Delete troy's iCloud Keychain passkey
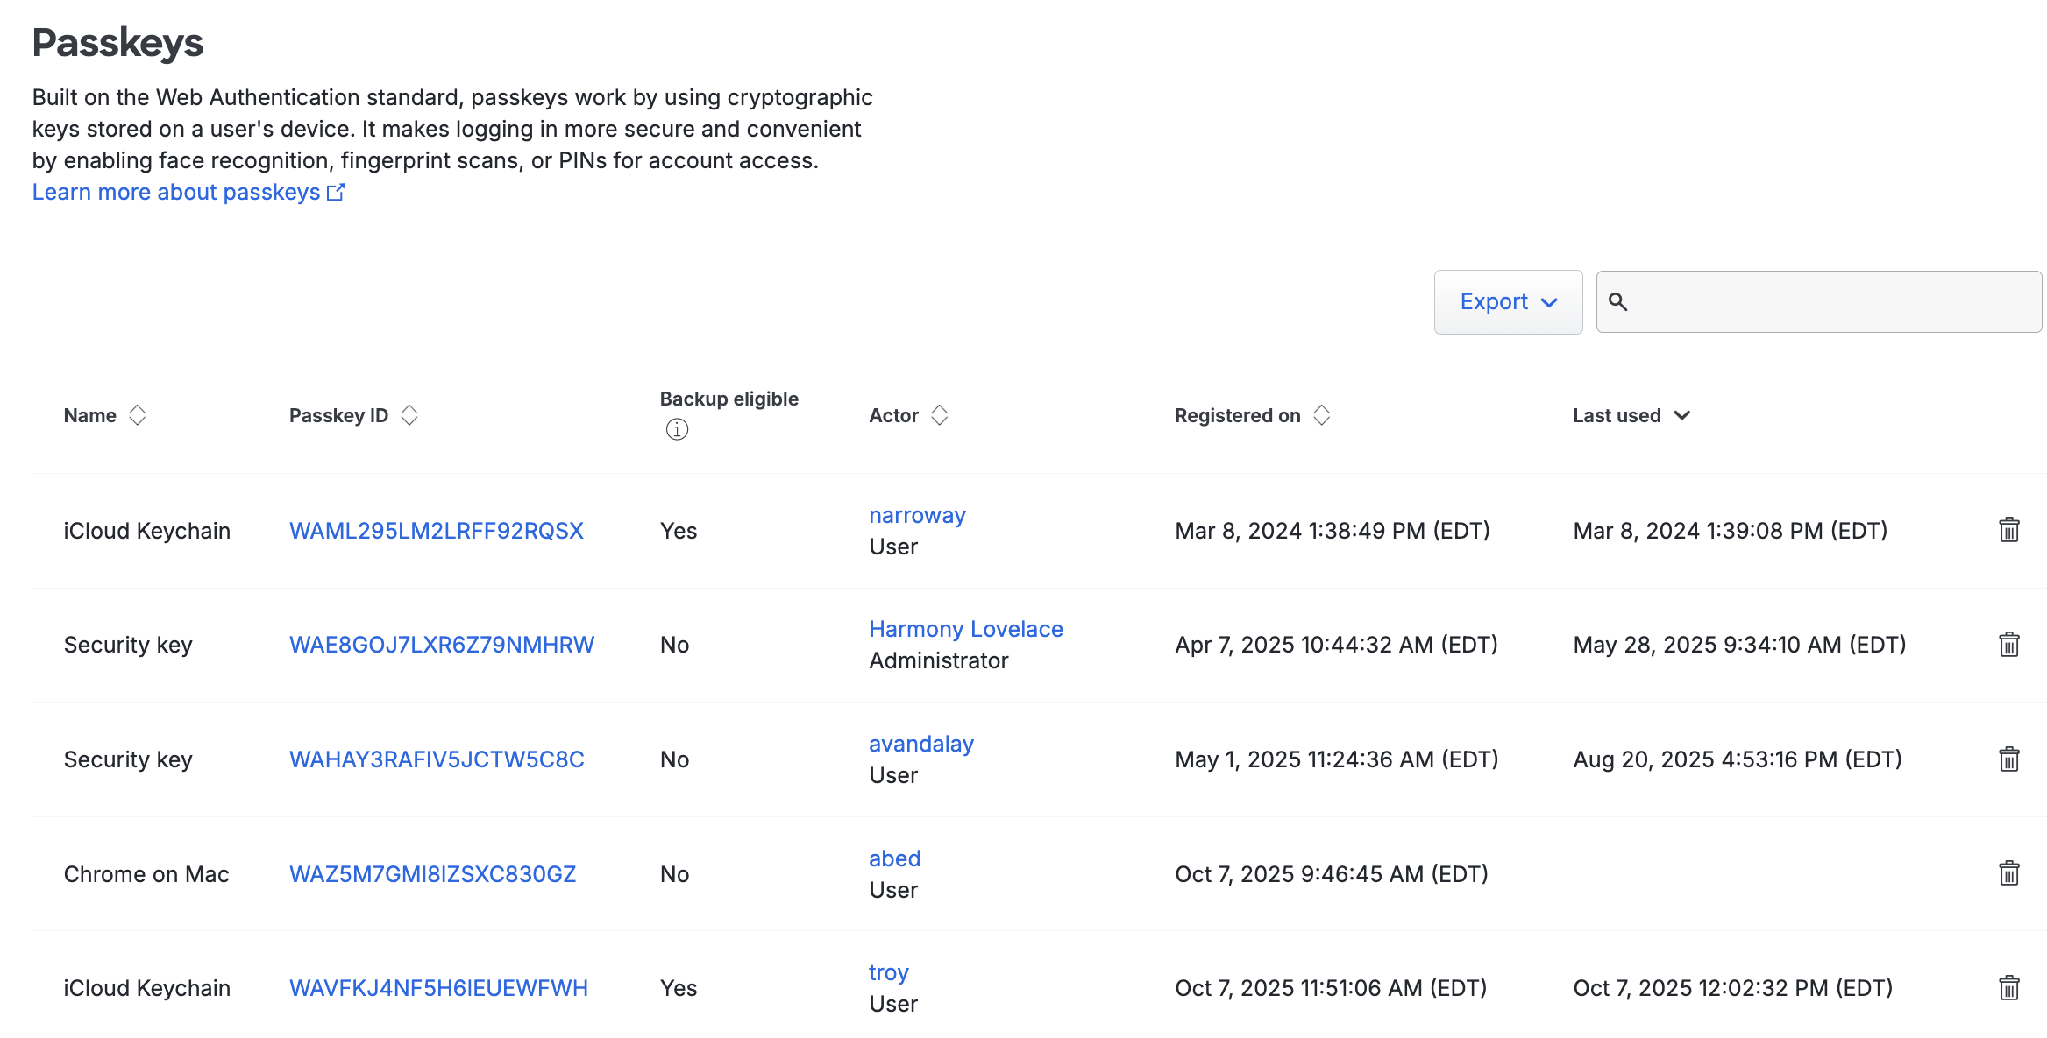The image size is (2047, 1038). click(x=2008, y=988)
